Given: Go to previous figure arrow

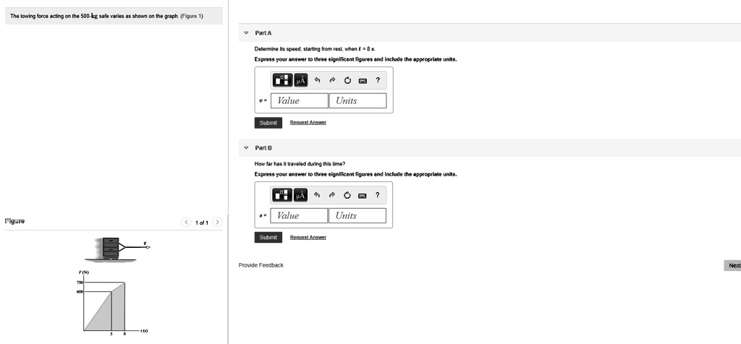Looking at the screenshot, I should (187, 223).
